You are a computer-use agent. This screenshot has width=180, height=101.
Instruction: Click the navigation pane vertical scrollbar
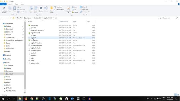[x=25, y=56]
